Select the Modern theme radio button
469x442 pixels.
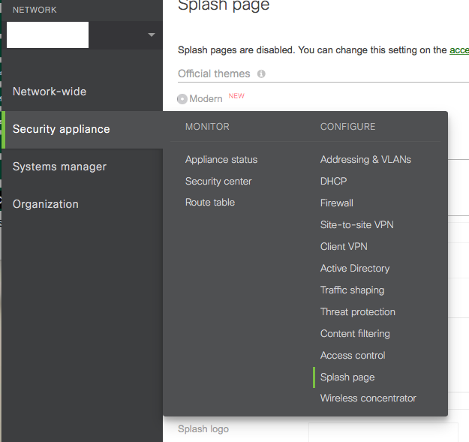(x=182, y=99)
